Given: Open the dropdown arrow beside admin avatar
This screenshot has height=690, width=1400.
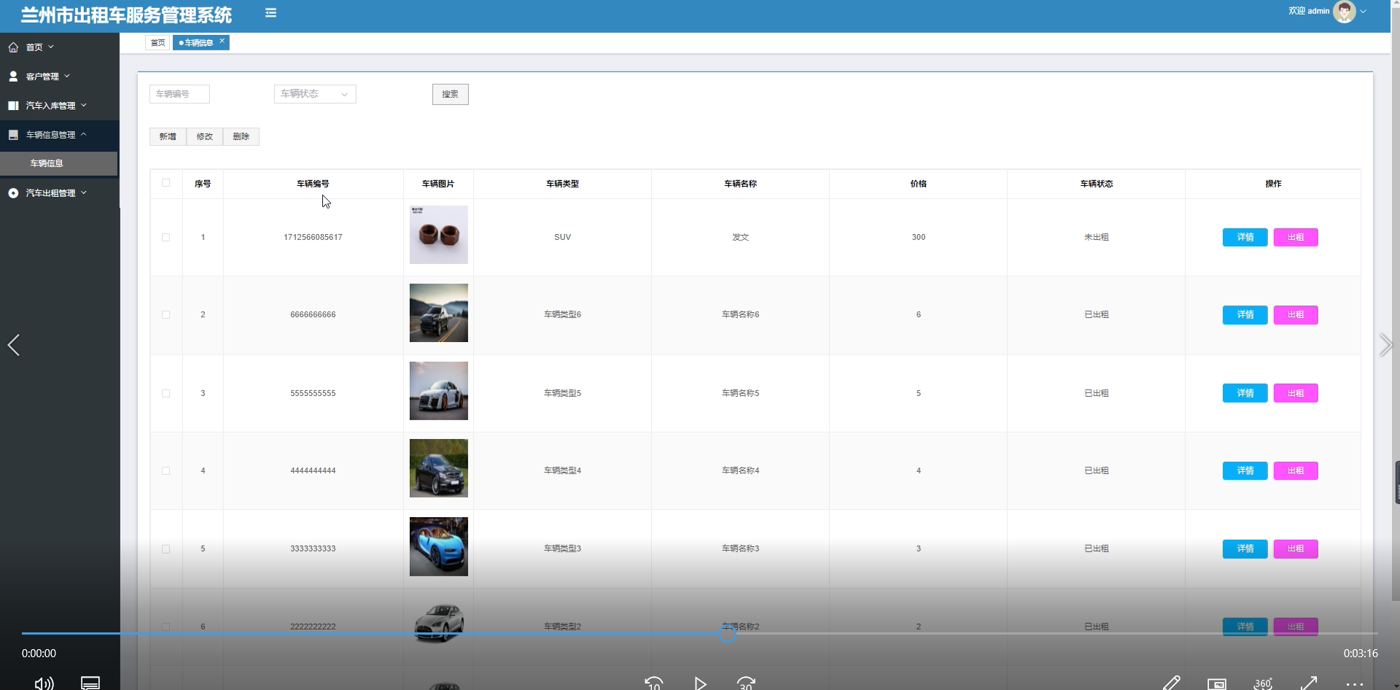Looking at the screenshot, I should [1363, 12].
